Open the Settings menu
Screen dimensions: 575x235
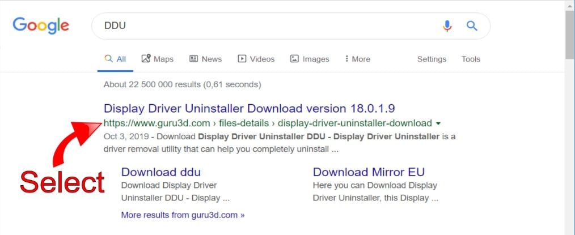point(432,59)
